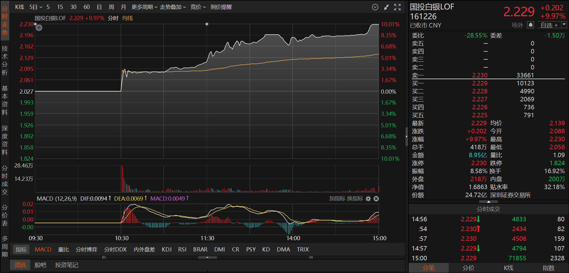
Task: Open MACD indicator settings gear
Action: click(x=368, y=199)
